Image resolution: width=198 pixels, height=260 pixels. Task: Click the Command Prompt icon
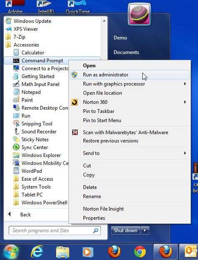click(16, 61)
